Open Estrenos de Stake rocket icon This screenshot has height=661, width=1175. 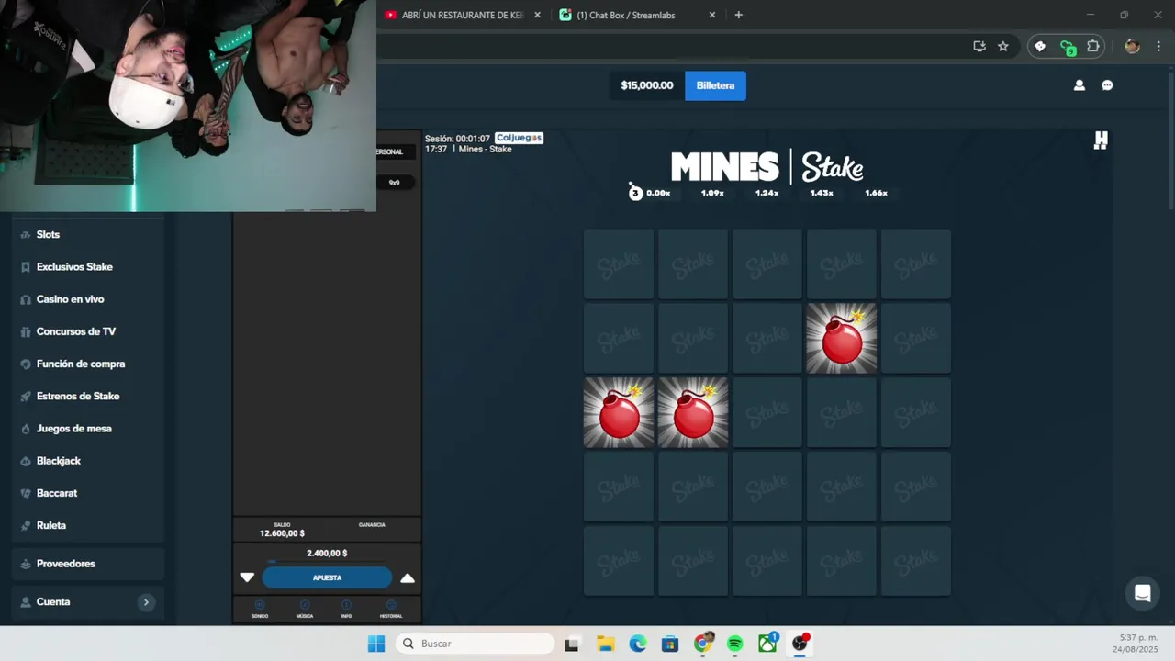click(26, 397)
